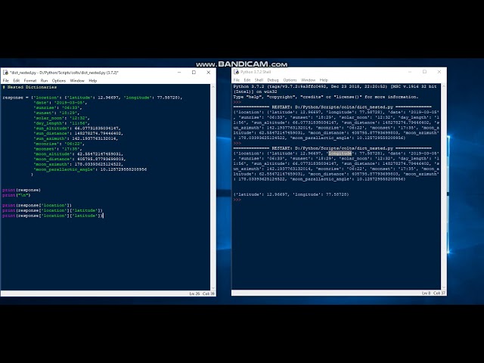Open Options menu in editor window
This screenshot has width=484, height=363.
59,81
